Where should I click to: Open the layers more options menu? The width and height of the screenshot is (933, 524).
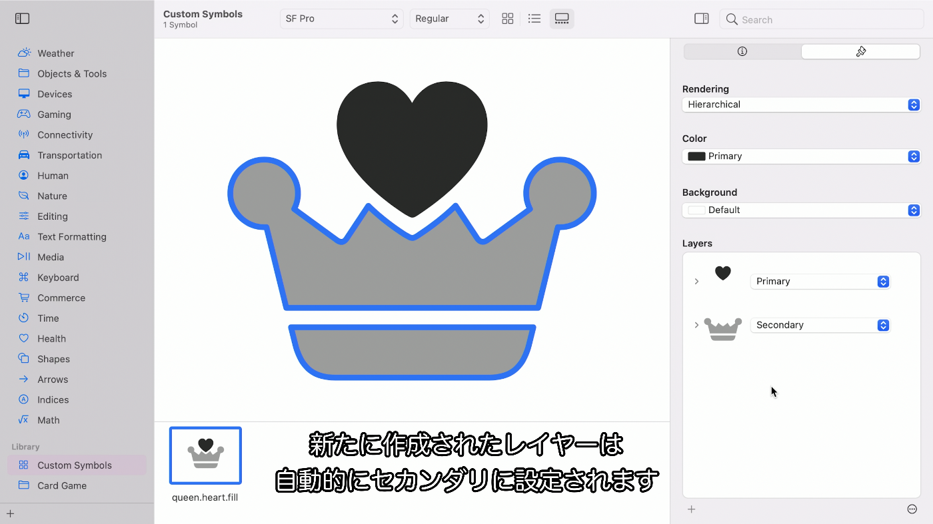point(912,509)
